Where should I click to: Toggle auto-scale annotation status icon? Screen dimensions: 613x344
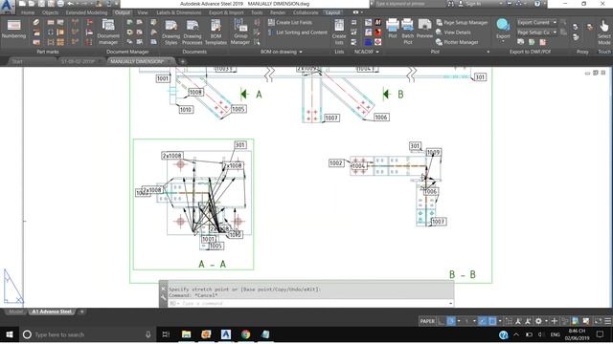point(528,321)
